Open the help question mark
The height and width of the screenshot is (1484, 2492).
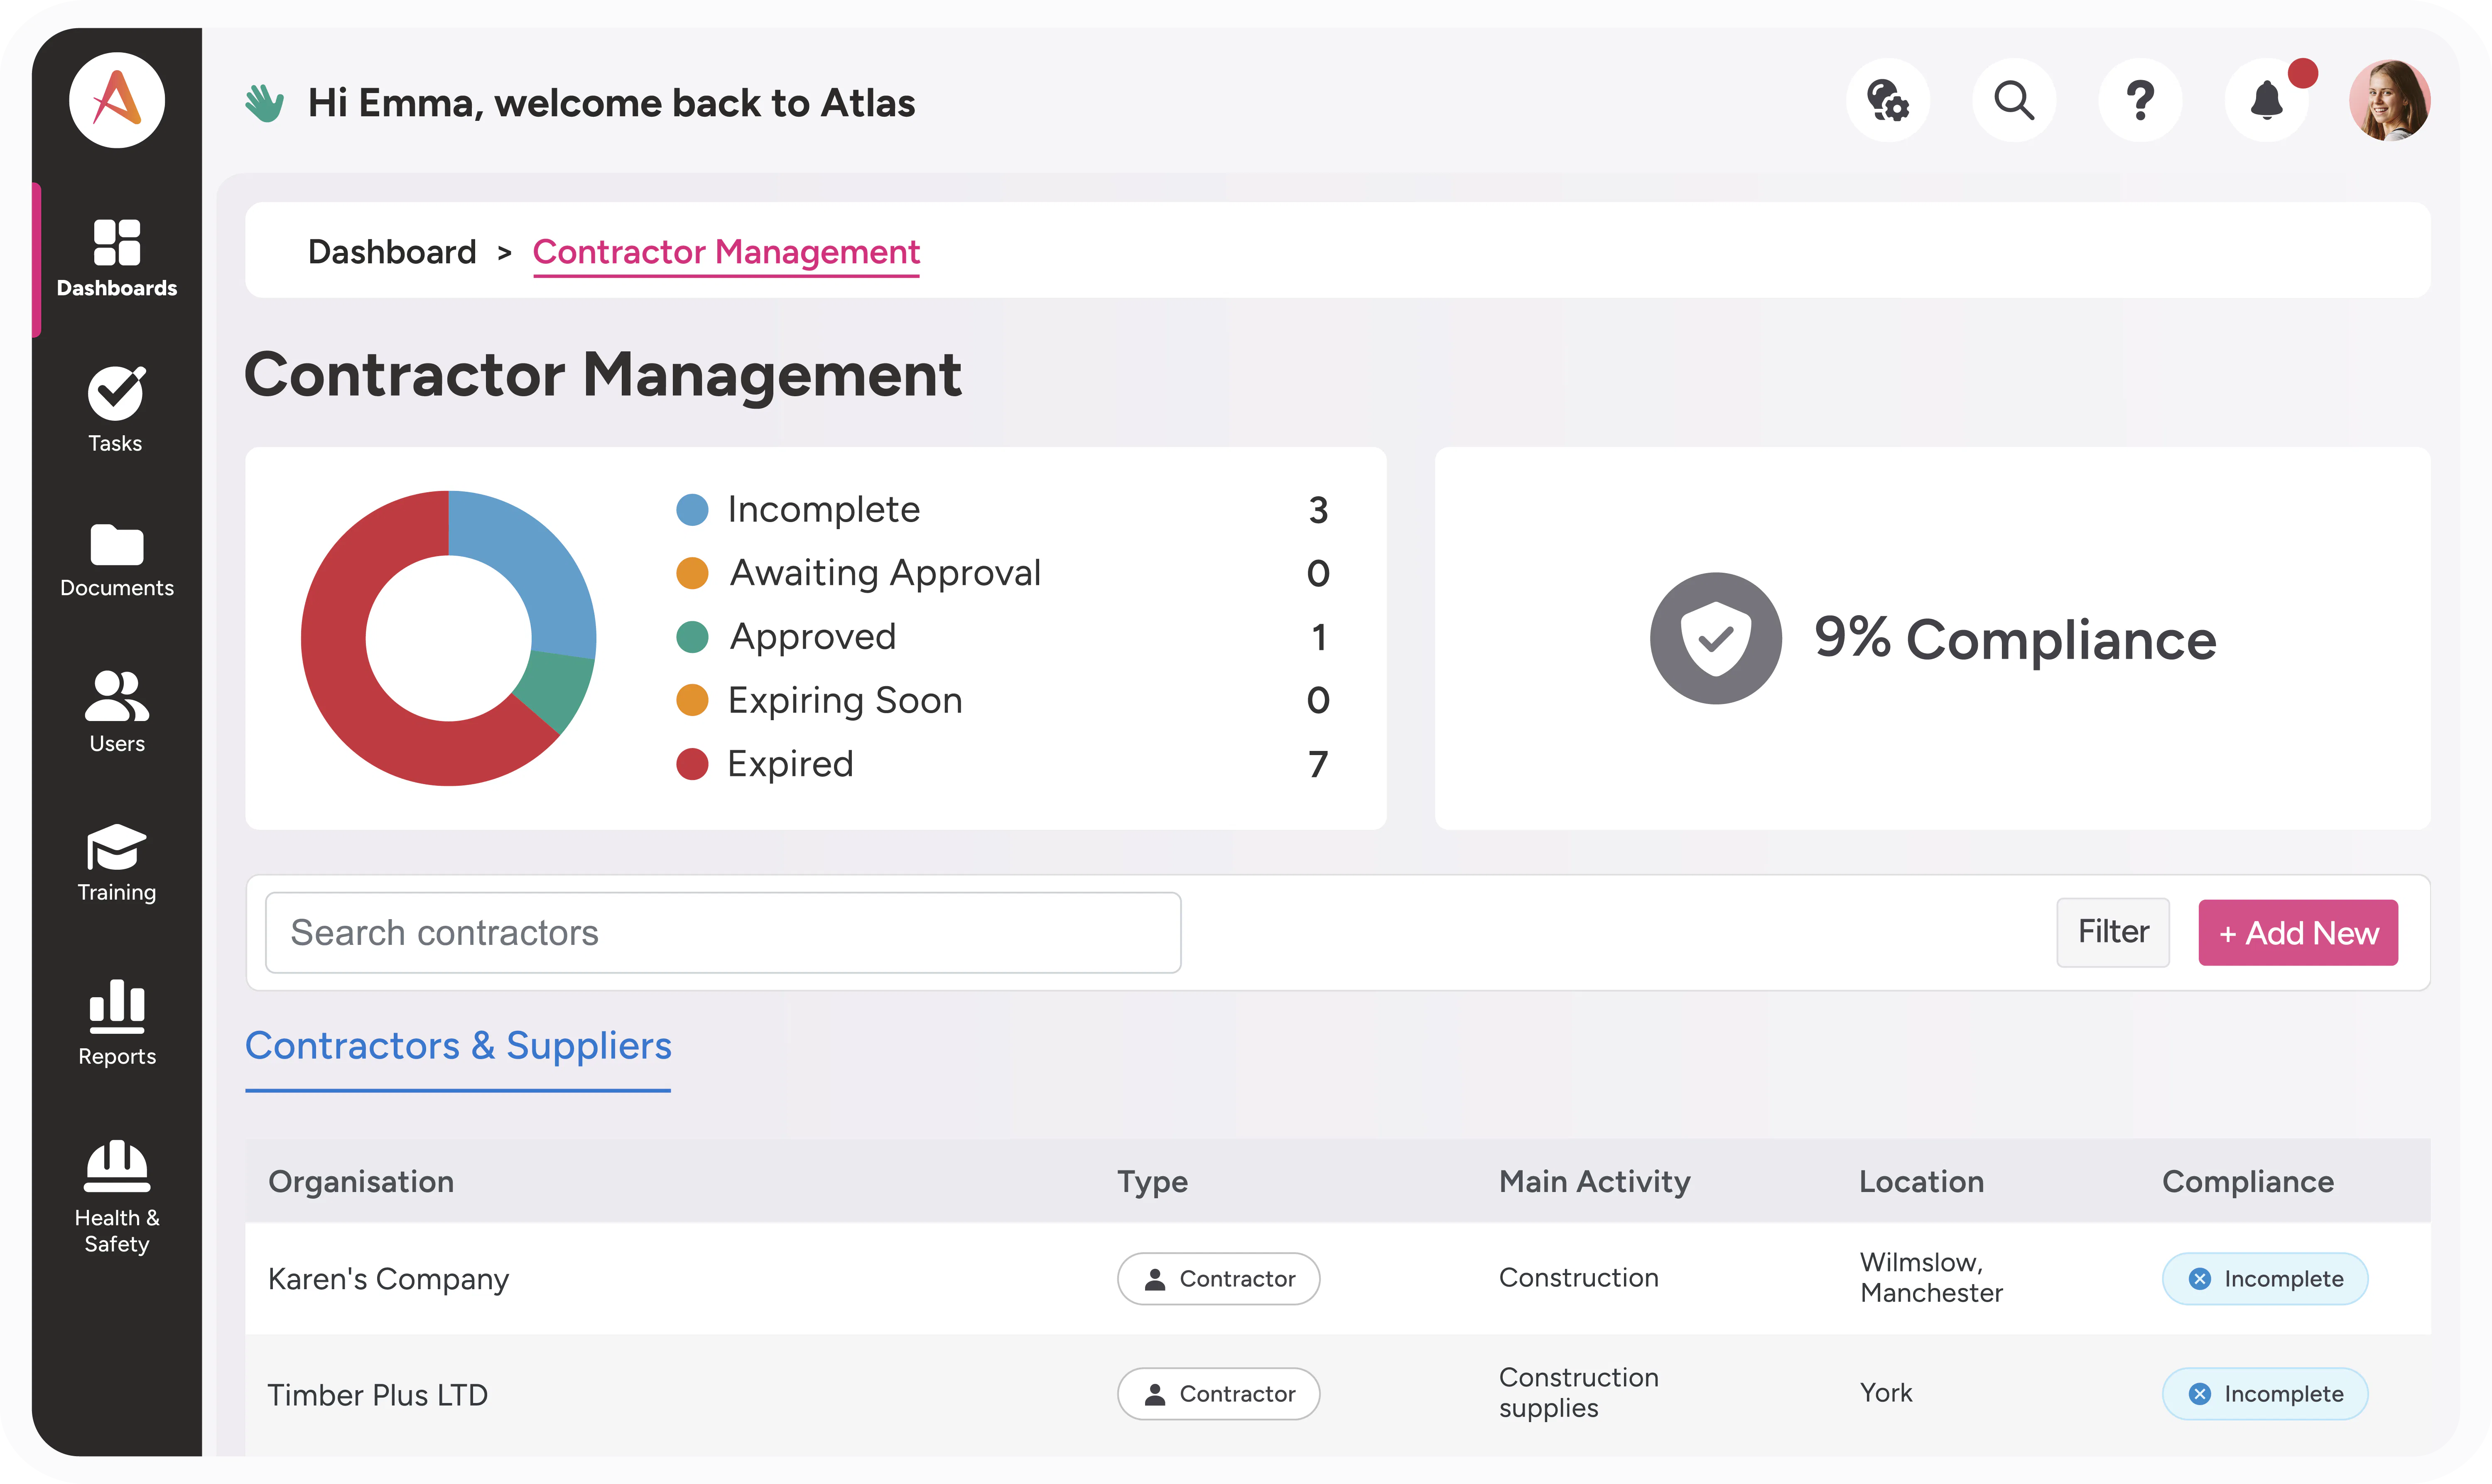tap(2140, 100)
